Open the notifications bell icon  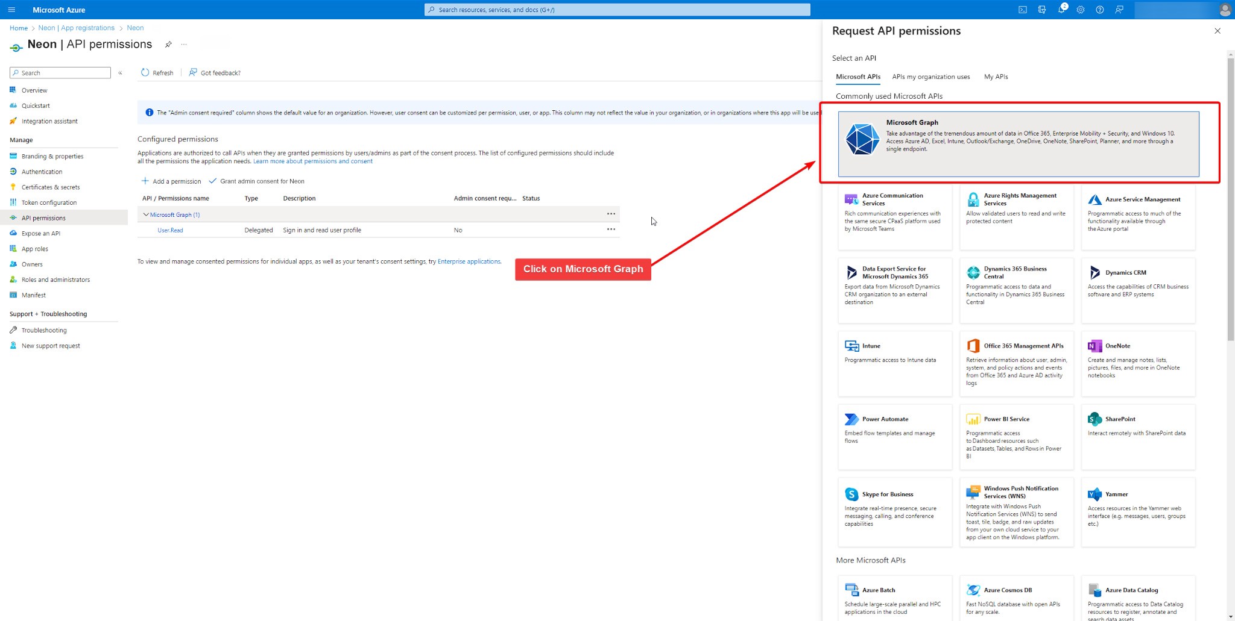tap(1061, 10)
